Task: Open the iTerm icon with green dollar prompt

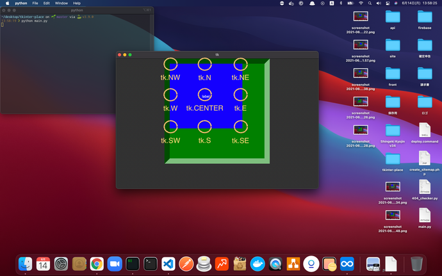Action: pos(133,264)
